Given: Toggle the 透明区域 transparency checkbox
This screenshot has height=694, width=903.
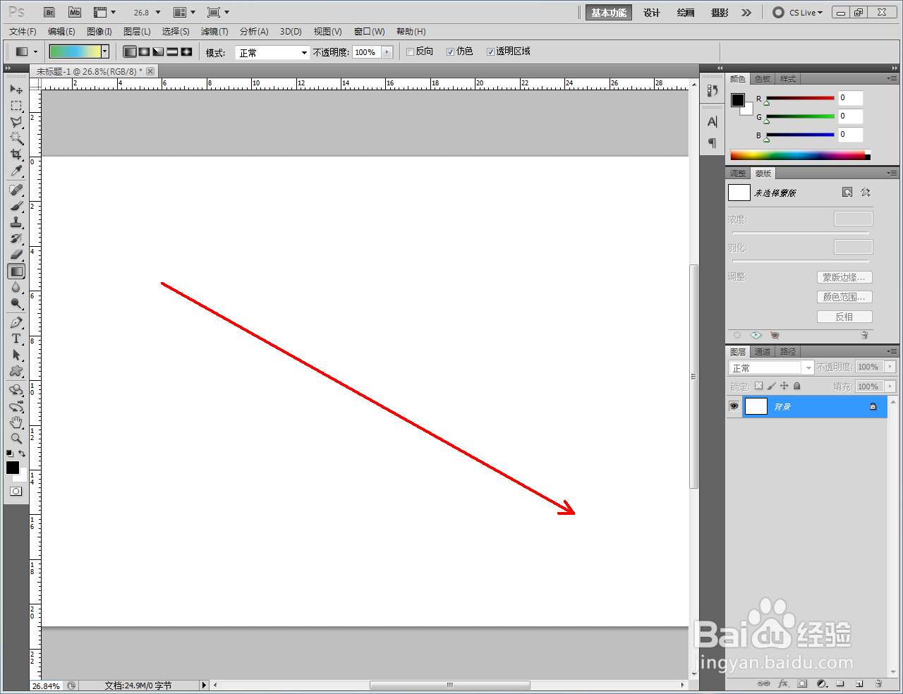Looking at the screenshot, I should 490,51.
